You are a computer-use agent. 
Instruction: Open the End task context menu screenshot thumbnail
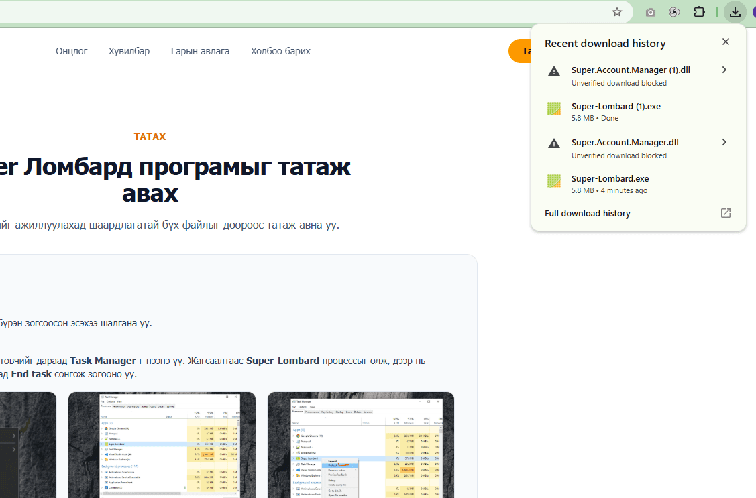point(361,445)
